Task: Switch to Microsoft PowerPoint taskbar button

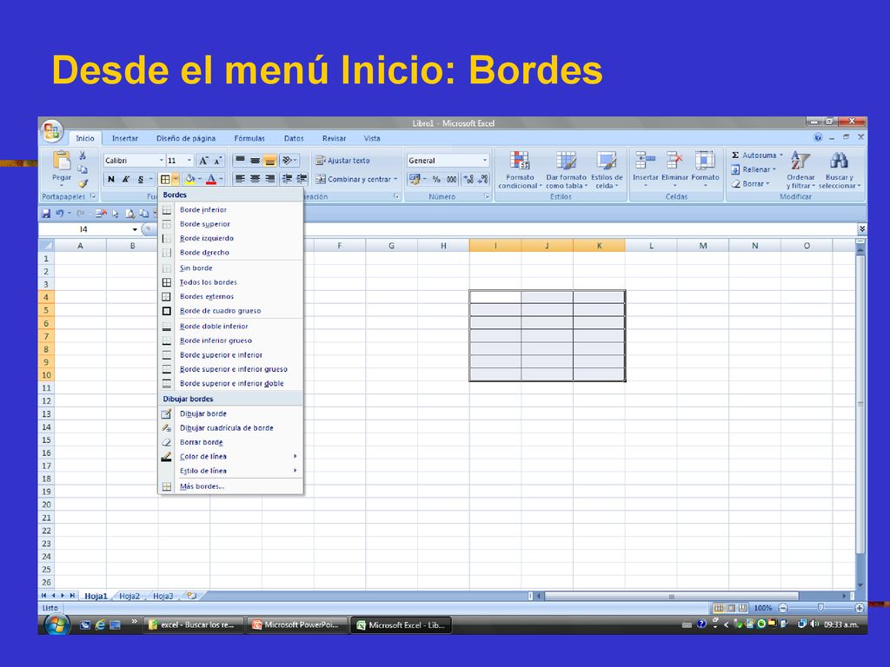Action: [296, 625]
